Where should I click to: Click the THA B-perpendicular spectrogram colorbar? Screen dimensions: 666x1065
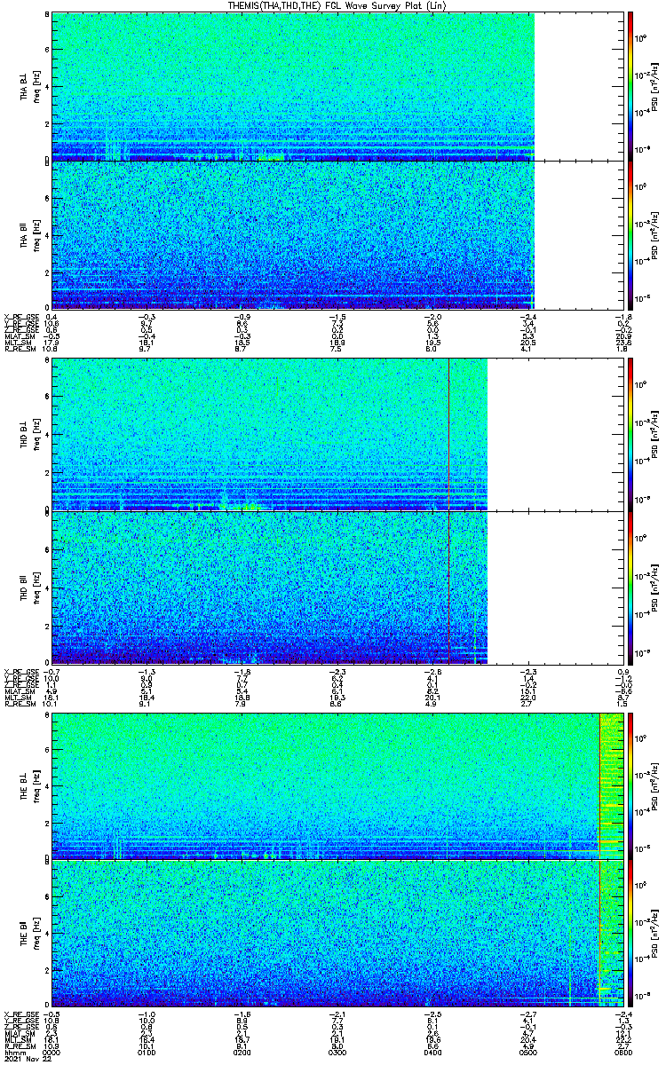(x=630, y=85)
